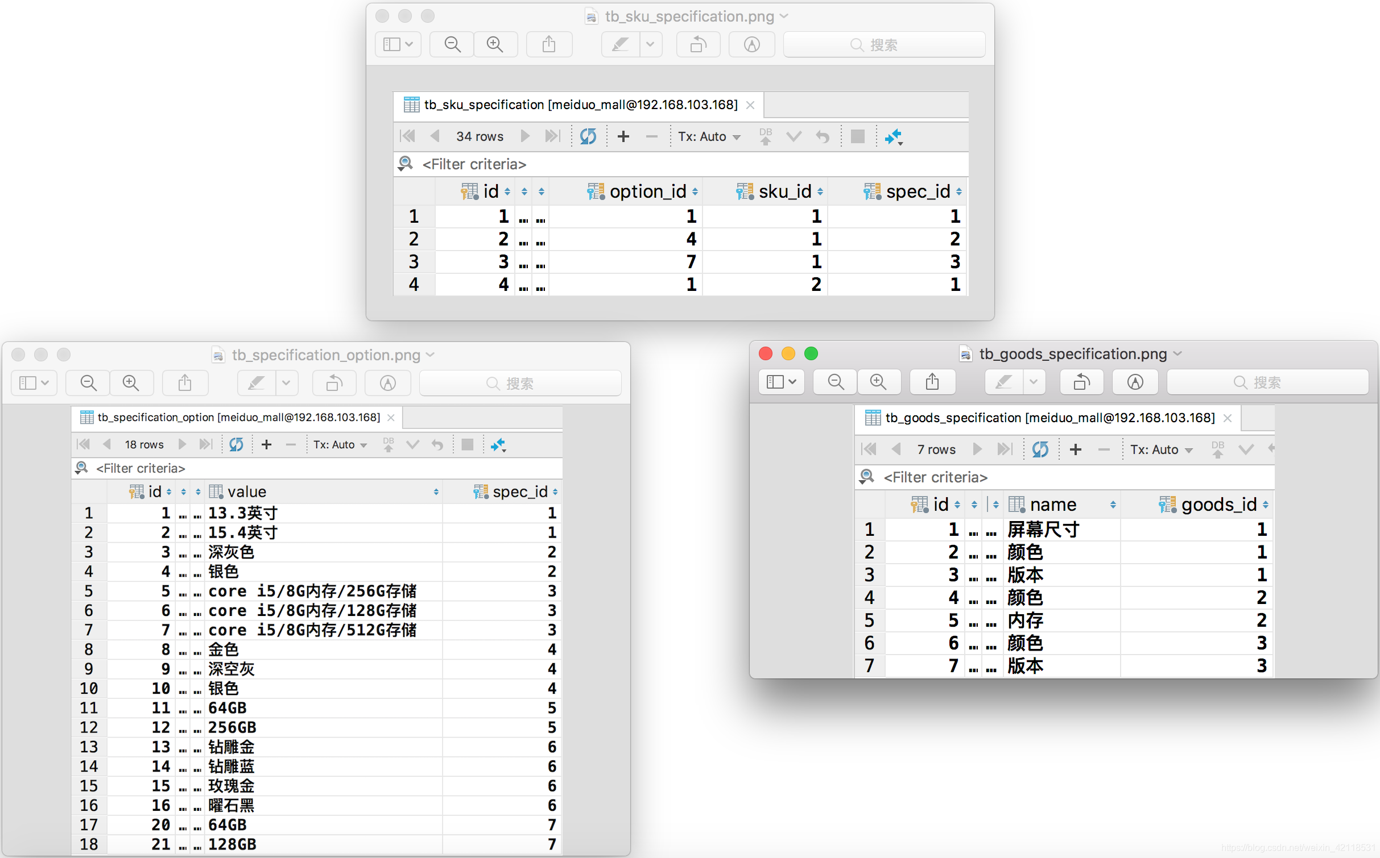Screen dimensions: 1380x858
Task: Select the '屏幕尺寸' name cell
Action: (1061, 530)
